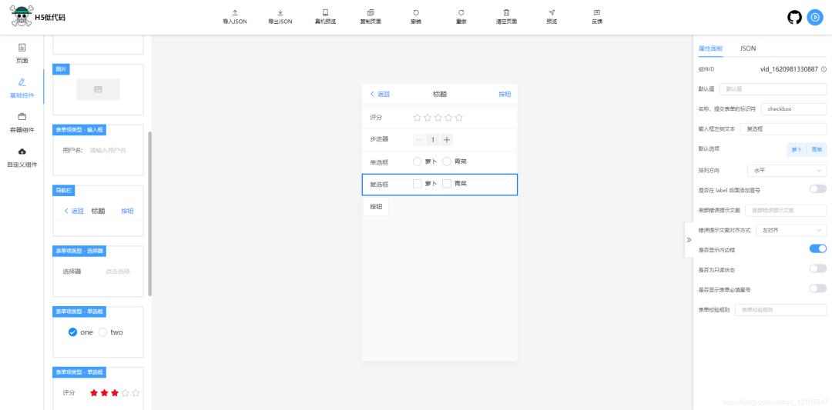Screen dimensions: 832x410
Task: Collapse the property panel with double chevron
Action: pyautogui.click(x=689, y=240)
